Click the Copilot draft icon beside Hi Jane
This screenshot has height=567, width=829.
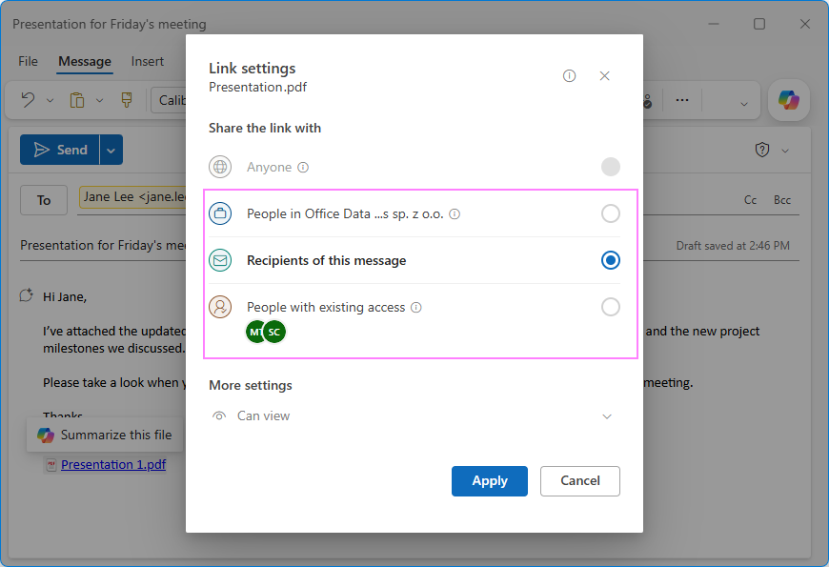coord(27,295)
